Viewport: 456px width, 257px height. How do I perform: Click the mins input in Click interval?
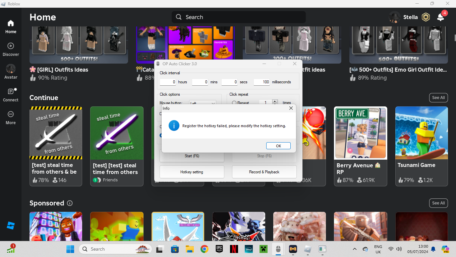pyautogui.click(x=200, y=82)
